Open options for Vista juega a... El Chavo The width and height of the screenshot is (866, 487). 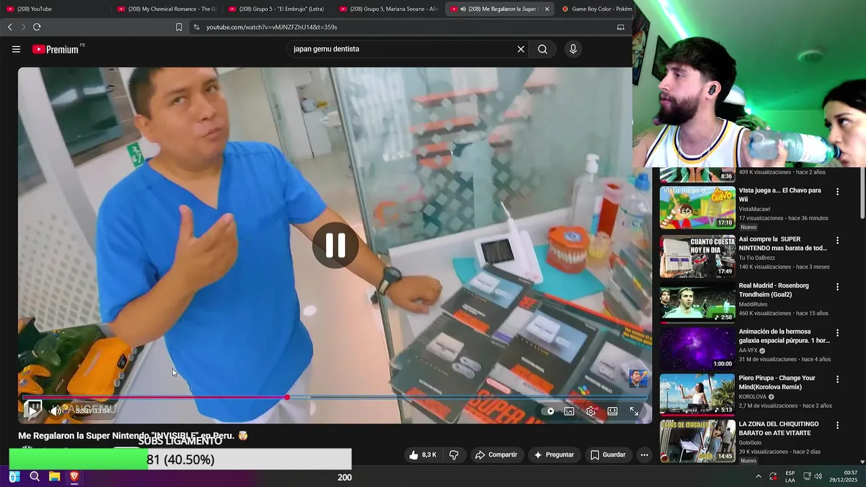click(x=838, y=192)
